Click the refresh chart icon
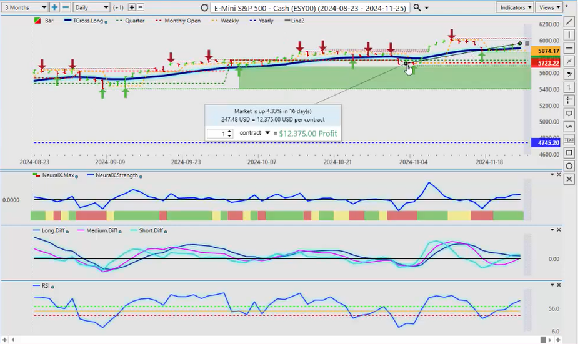Screen dimensions: 578x344 click(205, 7)
